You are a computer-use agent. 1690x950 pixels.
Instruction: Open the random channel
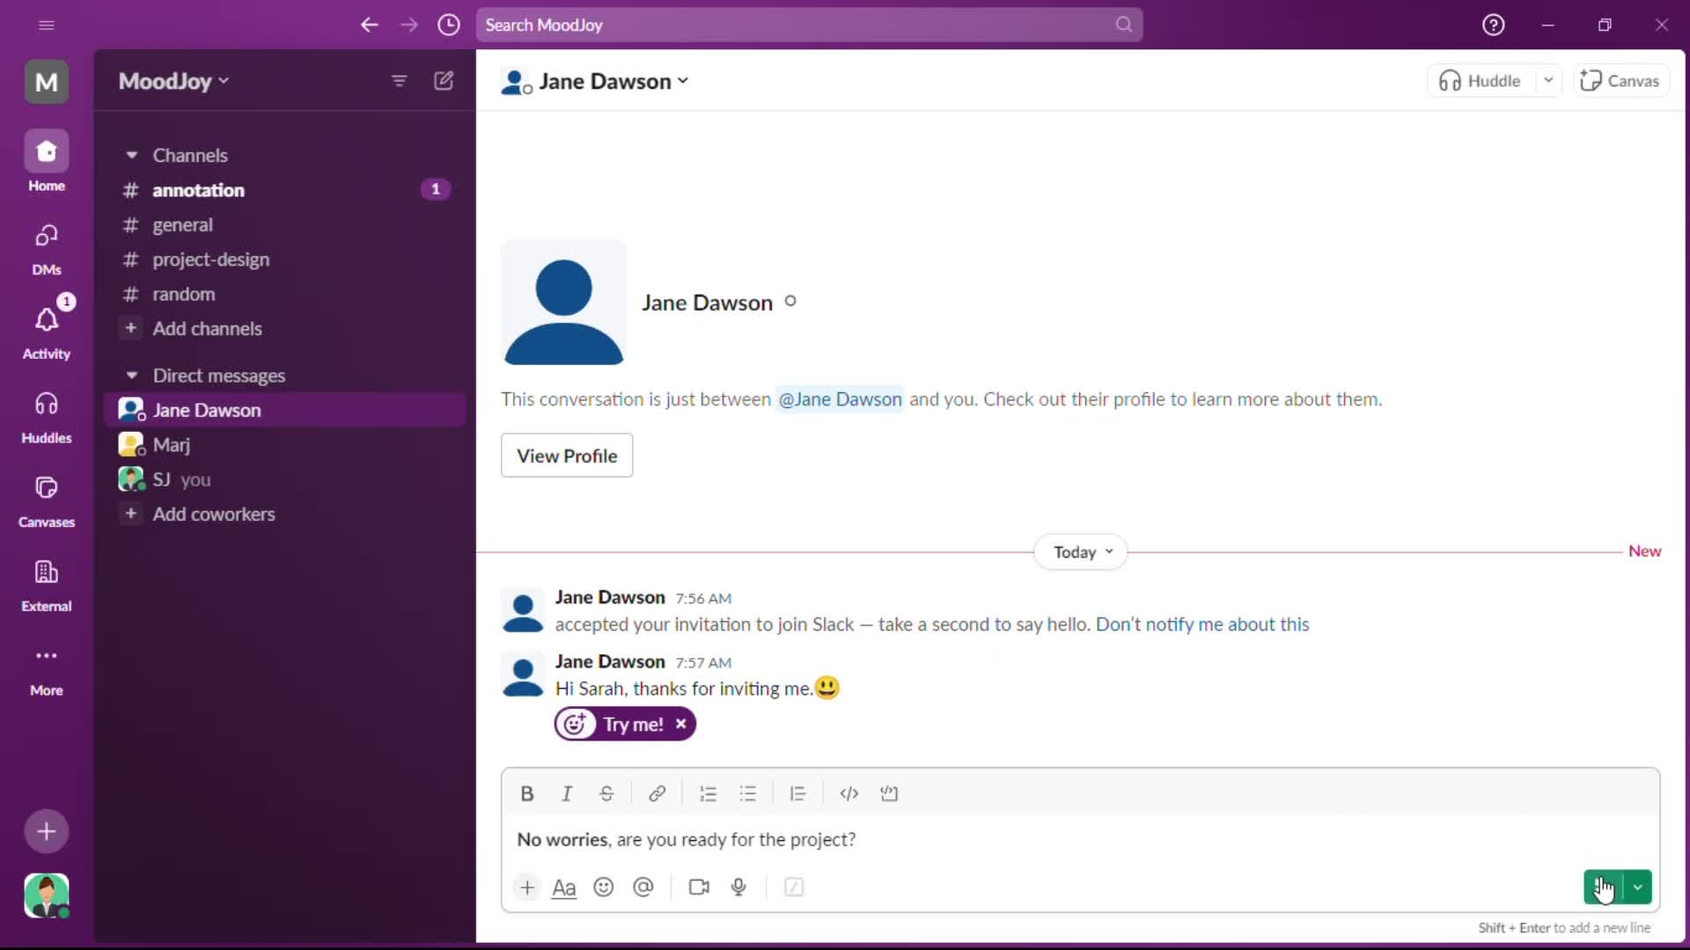(285, 294)
